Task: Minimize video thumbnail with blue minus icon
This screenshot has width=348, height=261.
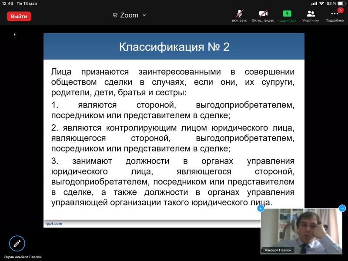Action: [x=342, y=208]
